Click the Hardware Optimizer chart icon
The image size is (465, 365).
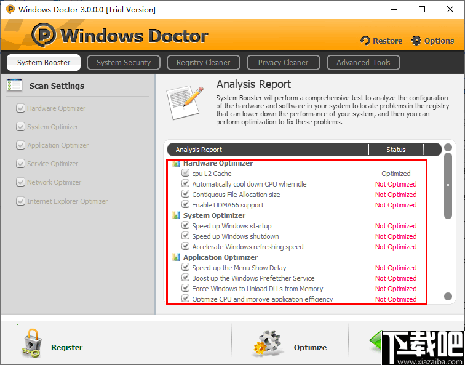[177, 163]
